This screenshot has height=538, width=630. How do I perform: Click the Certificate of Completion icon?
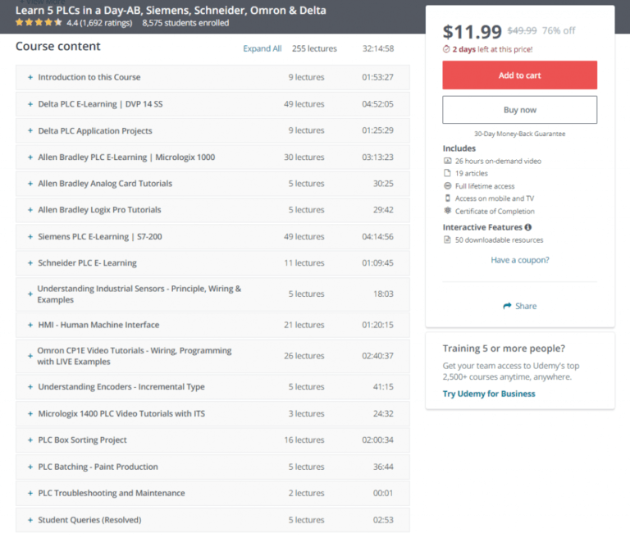pos(447,211)
